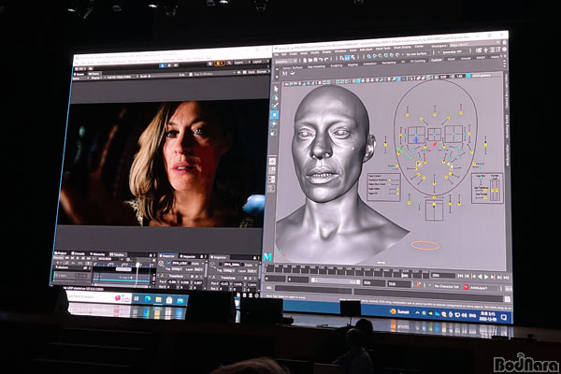Screen dimensions: 561x374
Task: Toggle highlighted select-by-object-type icon in Maya
Action: pyautogui.click(x=347, y=58)
